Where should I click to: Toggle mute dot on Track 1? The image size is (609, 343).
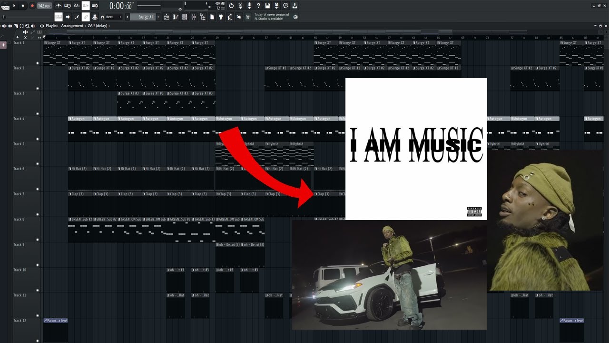click(x=38, y=63)
